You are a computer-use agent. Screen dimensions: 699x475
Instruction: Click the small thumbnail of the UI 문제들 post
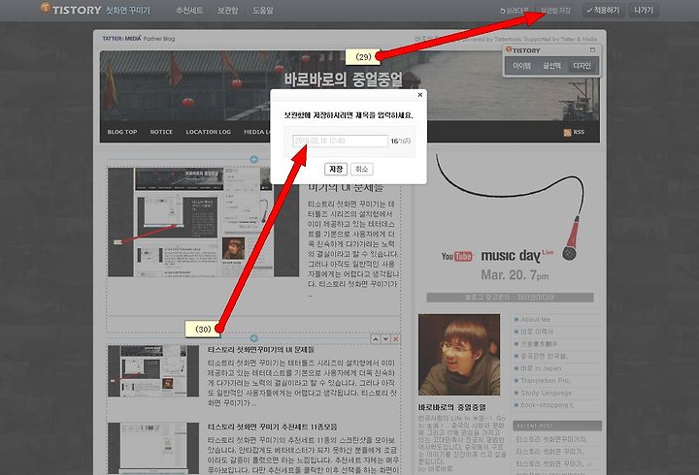pyautogui.click(x=153, y=371)
